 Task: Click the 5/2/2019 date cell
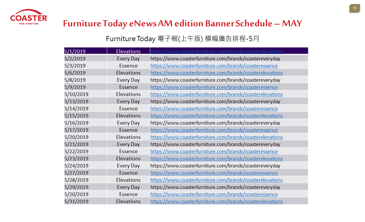click(x=86, y=58)
